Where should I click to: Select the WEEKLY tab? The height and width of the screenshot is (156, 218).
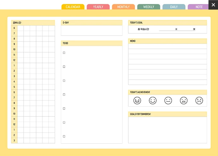[149, 7]
